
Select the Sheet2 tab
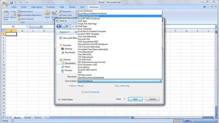coord(28,118)
